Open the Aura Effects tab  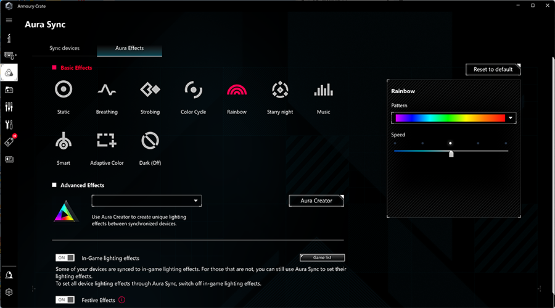129,48
